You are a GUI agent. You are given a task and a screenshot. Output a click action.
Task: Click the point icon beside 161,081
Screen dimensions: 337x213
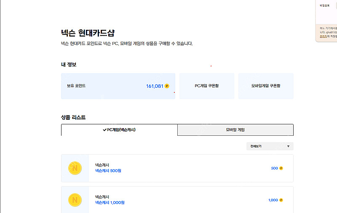[x=167, y=86]
